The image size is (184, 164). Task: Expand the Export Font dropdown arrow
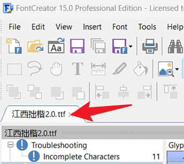click(x=130, y=46)
